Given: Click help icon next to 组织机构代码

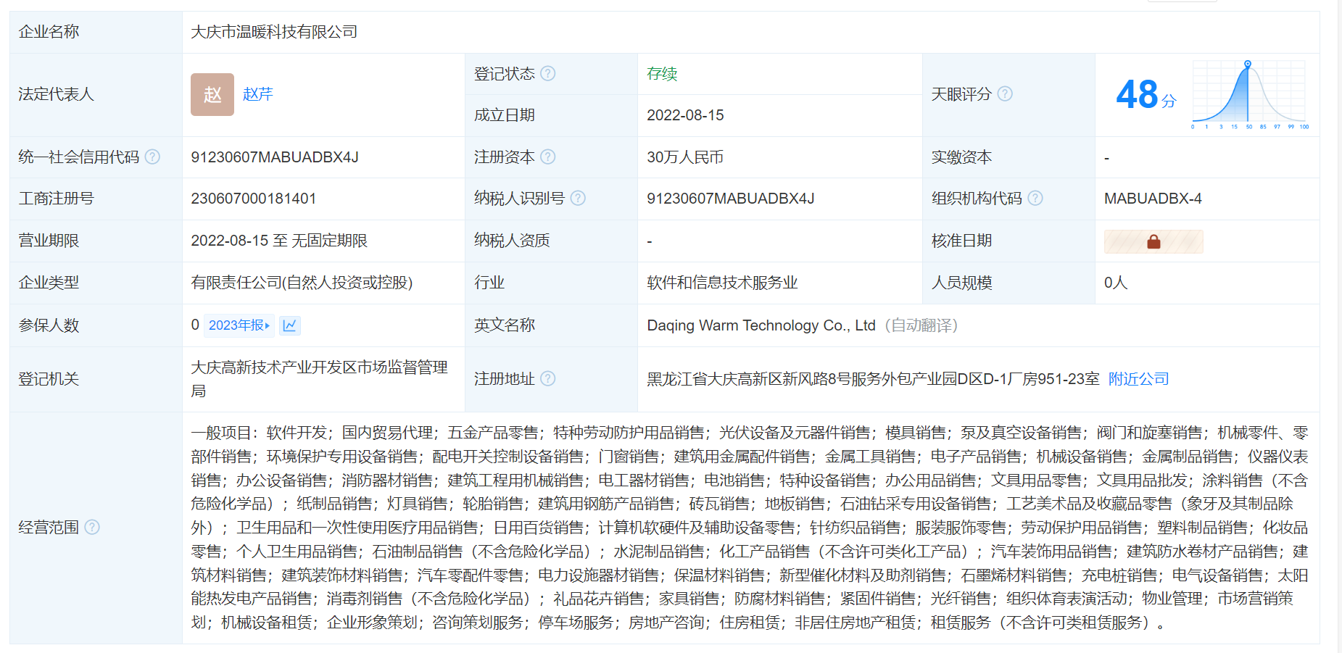Looking at the screenshot, I should [x=1035, y=198].
